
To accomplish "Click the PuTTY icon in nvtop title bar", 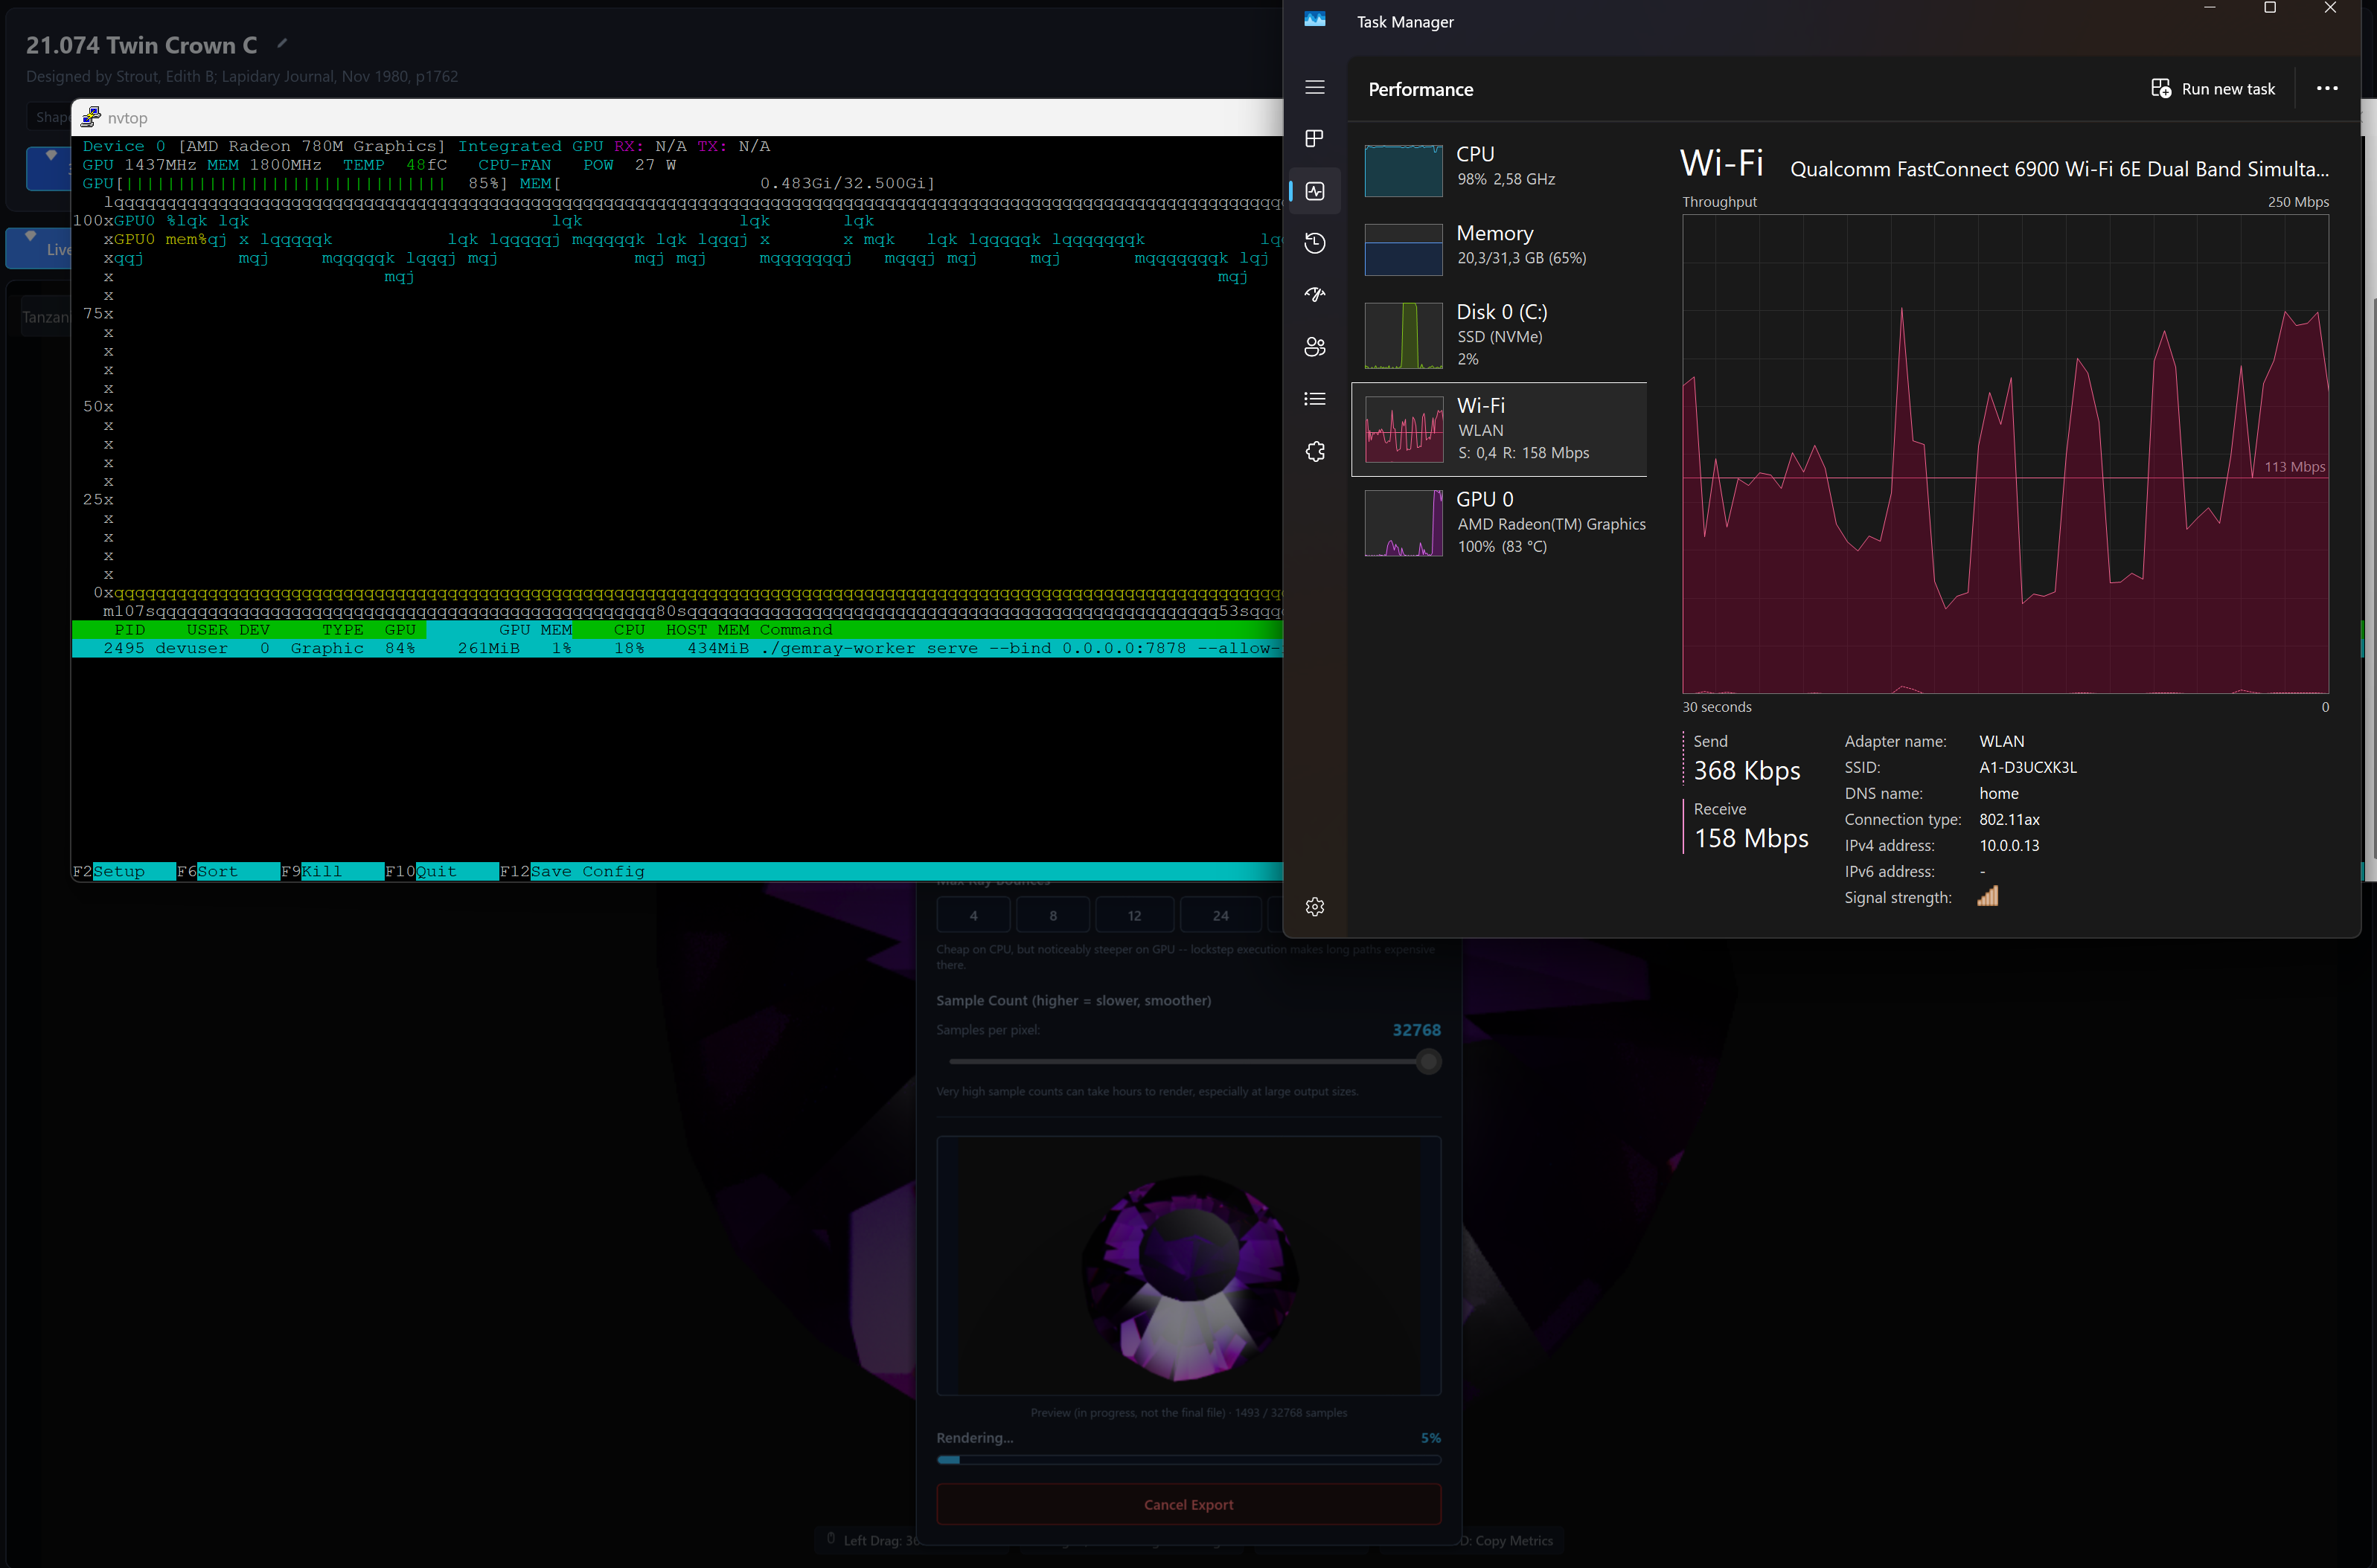I will click(91, 117).
